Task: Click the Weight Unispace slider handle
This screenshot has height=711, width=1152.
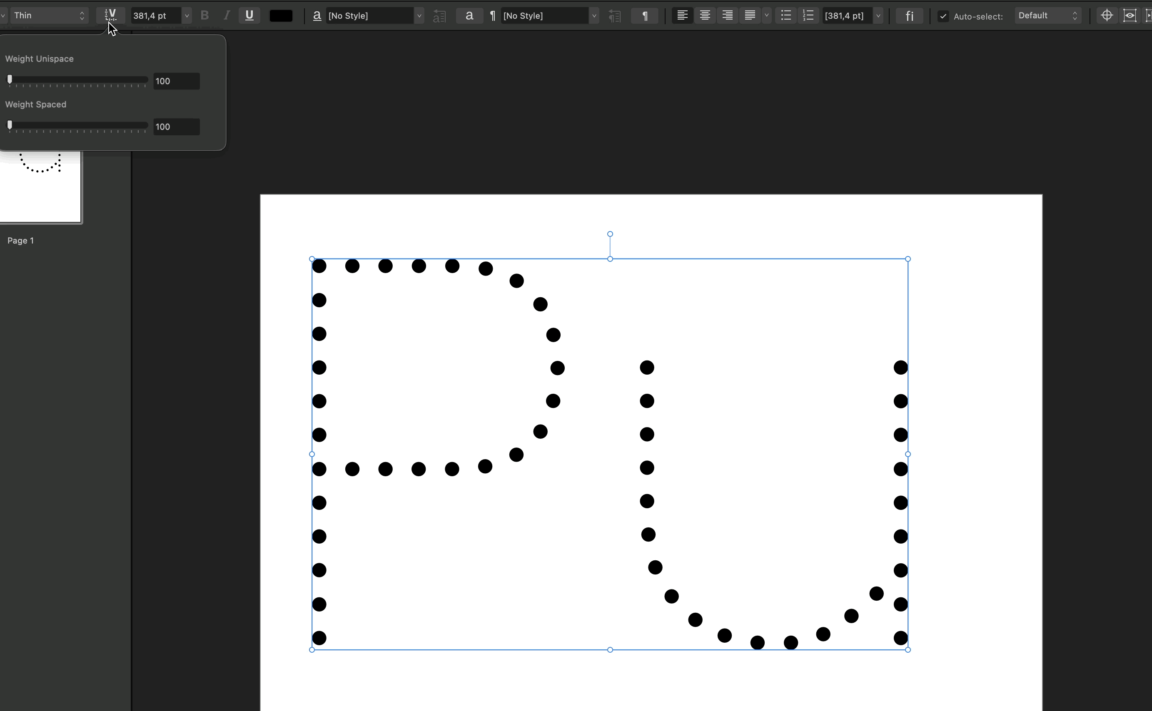Action: pyautogui.click(x=10, y=80)
